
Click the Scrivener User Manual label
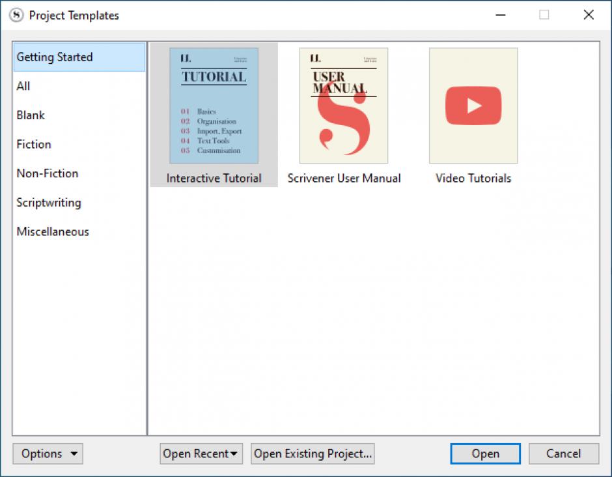pyautogui.click(x=344, y=179)
